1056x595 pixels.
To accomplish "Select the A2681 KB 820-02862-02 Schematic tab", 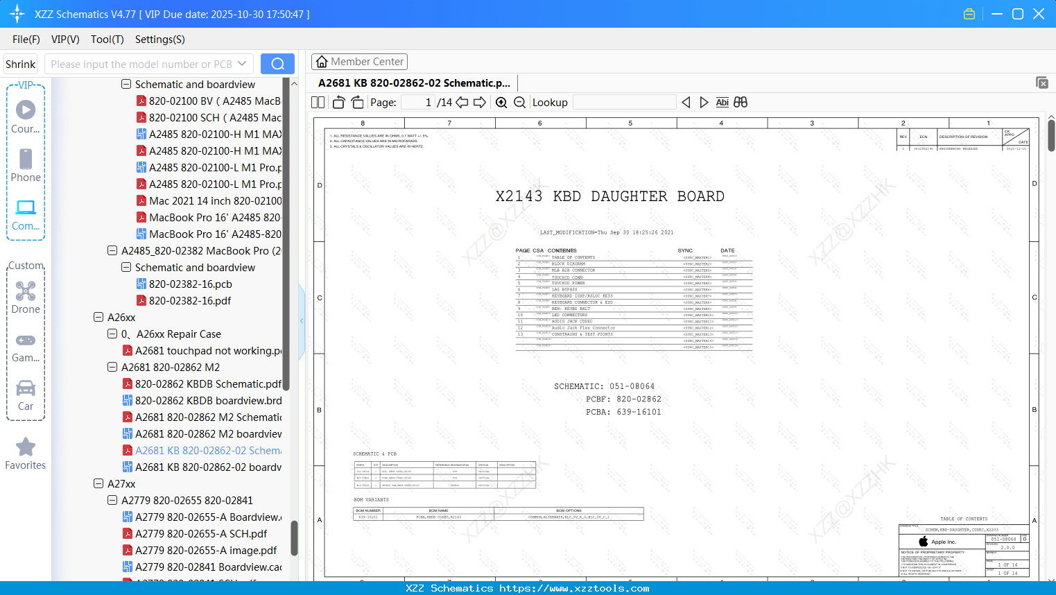I will pyautogui.click(x=414, y=83).
